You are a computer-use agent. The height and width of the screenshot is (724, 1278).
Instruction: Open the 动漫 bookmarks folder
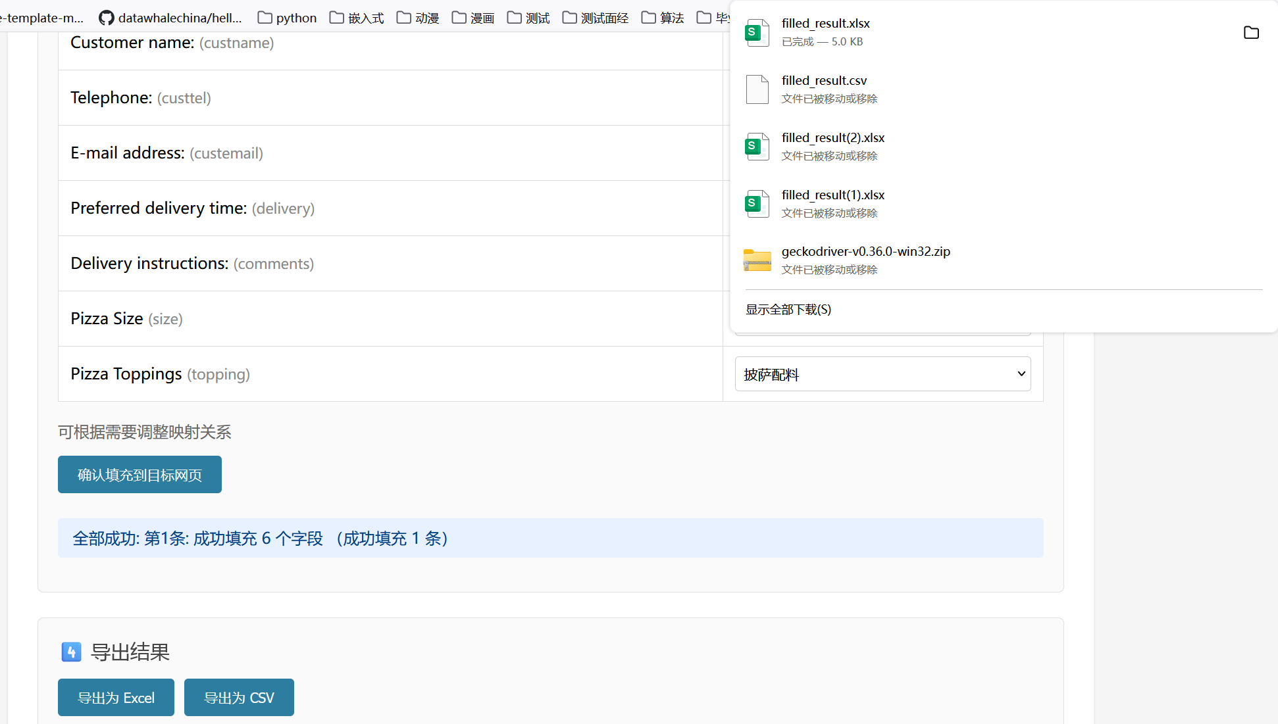point(418,18)
